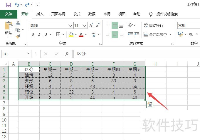Click the Name Box showing B1
The height and width of the screenshot is (140, 200).
pyautogui.click(x=16, y=54)
